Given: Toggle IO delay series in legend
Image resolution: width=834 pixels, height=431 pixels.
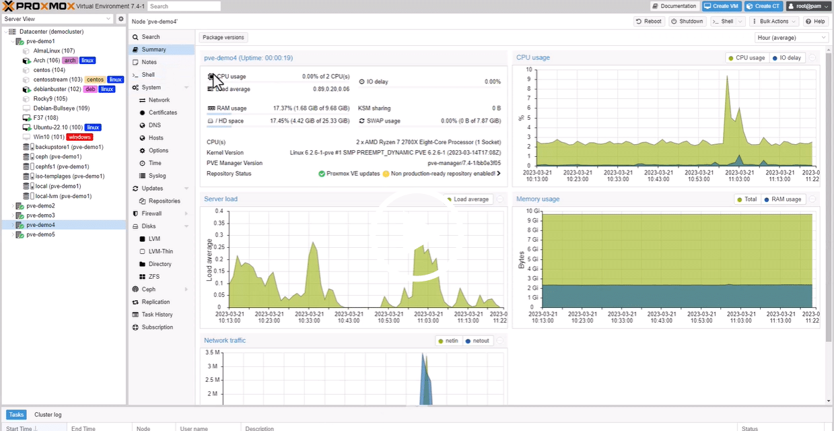Looking at the screenshot, I should click(786, 58).
